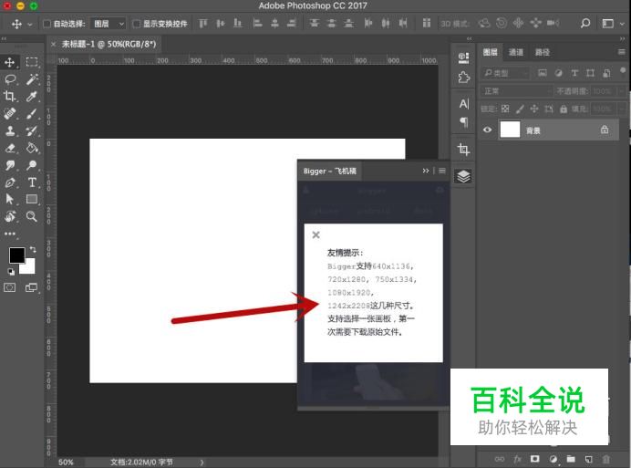Toggle lock position icon

pos(534,109)
